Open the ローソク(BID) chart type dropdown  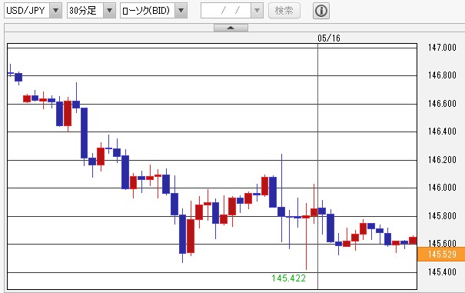(x=181, y=11)
